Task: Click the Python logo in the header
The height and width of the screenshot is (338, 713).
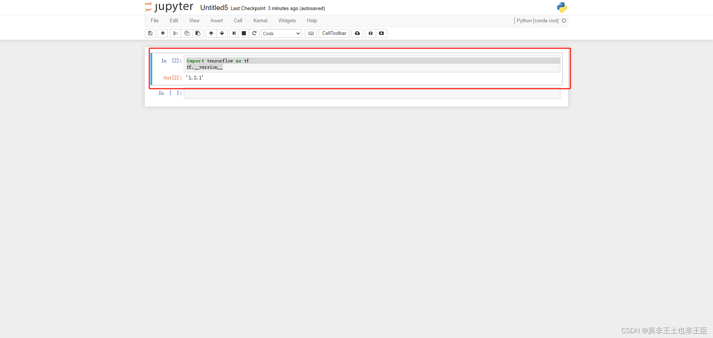Action: coord(562,7)
